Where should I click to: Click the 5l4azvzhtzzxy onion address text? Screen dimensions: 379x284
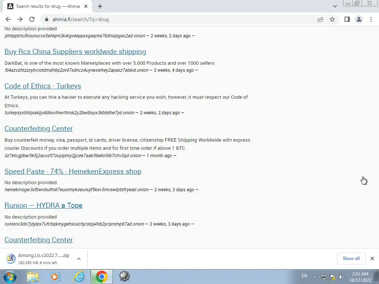click(76, 70)
